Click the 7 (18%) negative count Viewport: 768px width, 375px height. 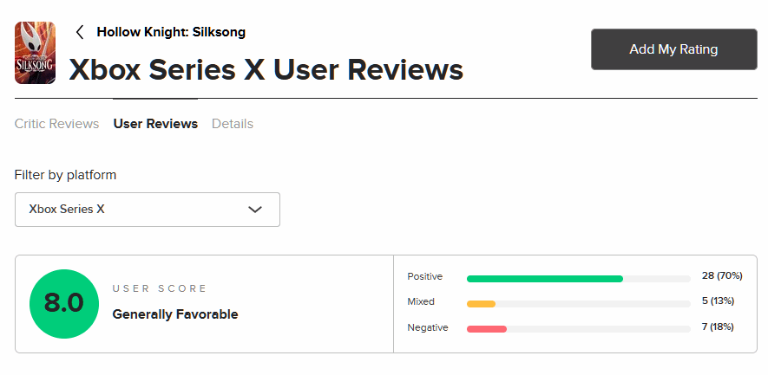click(x=718, y=327)
